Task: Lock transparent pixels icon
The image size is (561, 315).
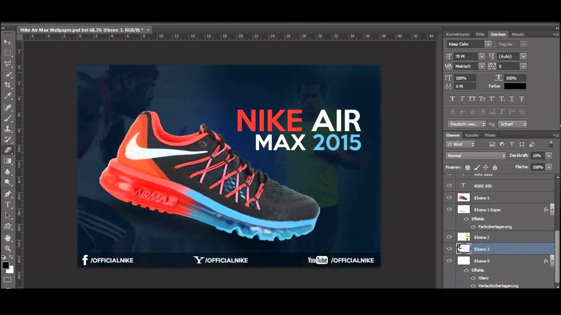Action: pyautogui.click(x=467, y=167)
